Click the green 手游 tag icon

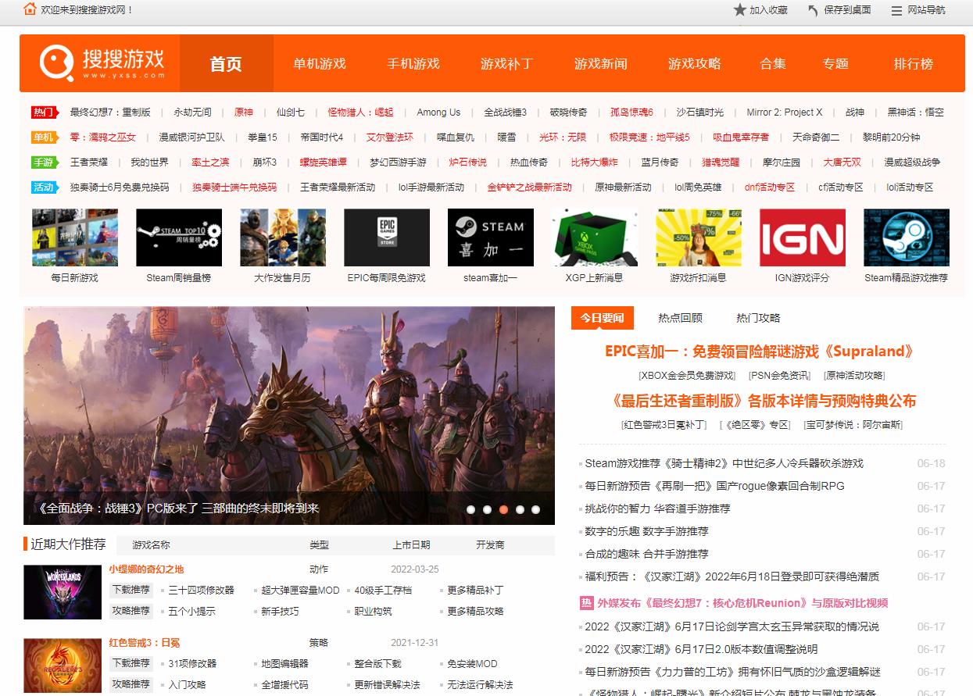pos(44,162)
